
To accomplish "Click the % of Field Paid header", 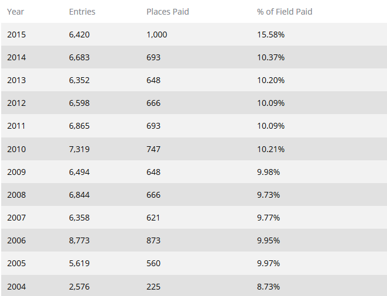I will (285, 12).
